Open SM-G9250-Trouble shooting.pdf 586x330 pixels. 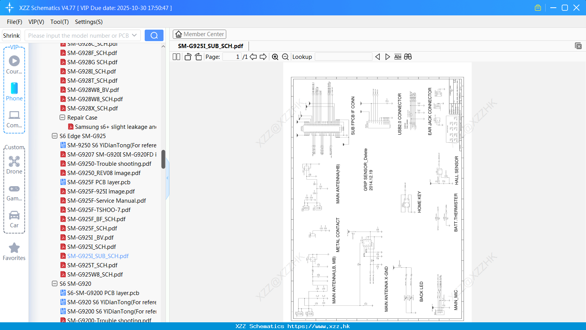109,163
